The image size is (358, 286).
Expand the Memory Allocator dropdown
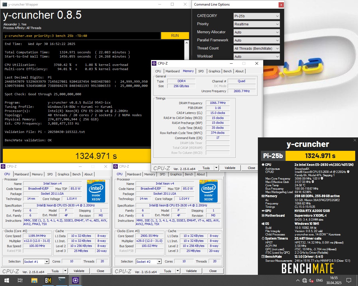[256, 32]
